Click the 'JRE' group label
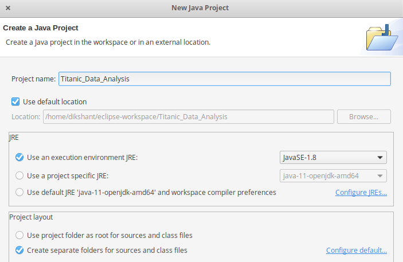 point(14,137)
